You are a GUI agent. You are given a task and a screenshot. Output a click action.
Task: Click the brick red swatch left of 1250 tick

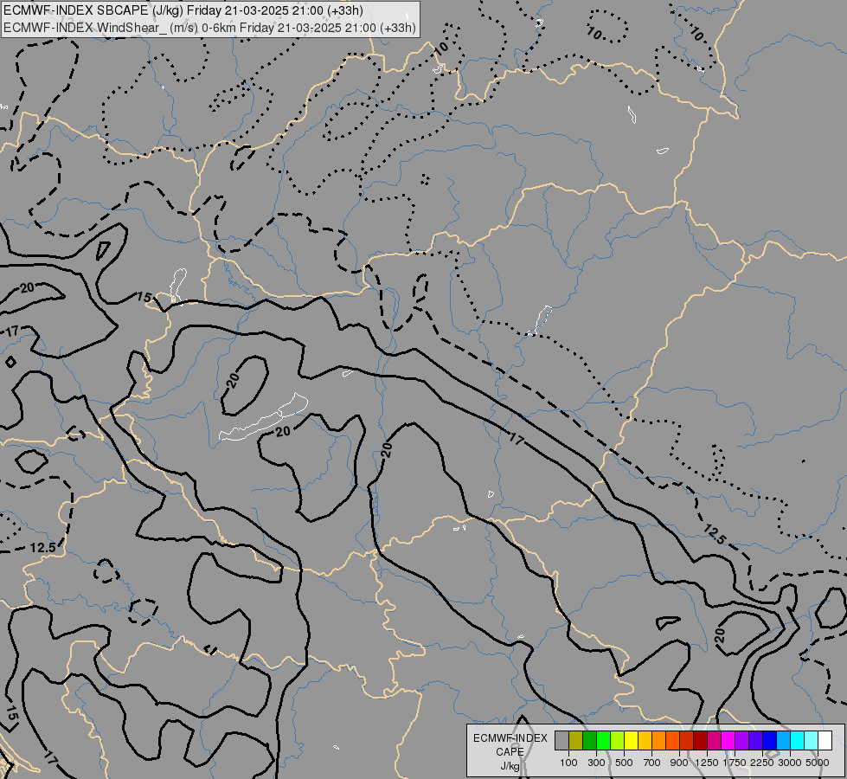coord(687,740)
